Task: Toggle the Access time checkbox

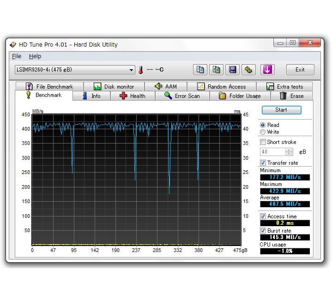Action: click(x=263, y=216)
